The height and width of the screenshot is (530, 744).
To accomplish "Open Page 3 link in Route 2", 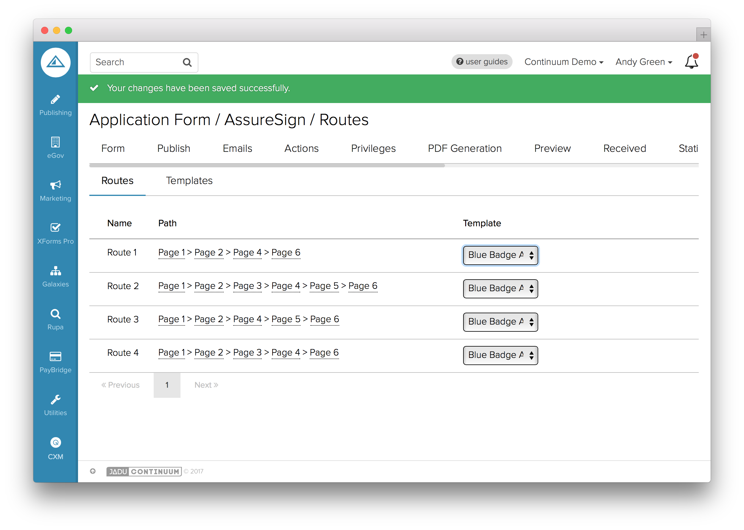I will click(x=247, y=286).
